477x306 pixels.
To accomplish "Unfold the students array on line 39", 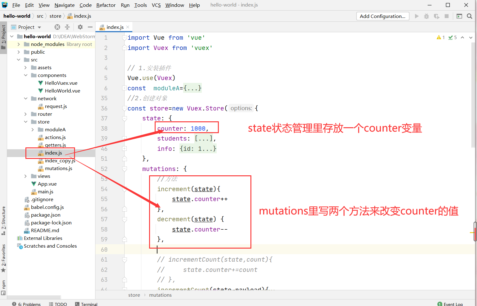I will (x=124, y=138).
